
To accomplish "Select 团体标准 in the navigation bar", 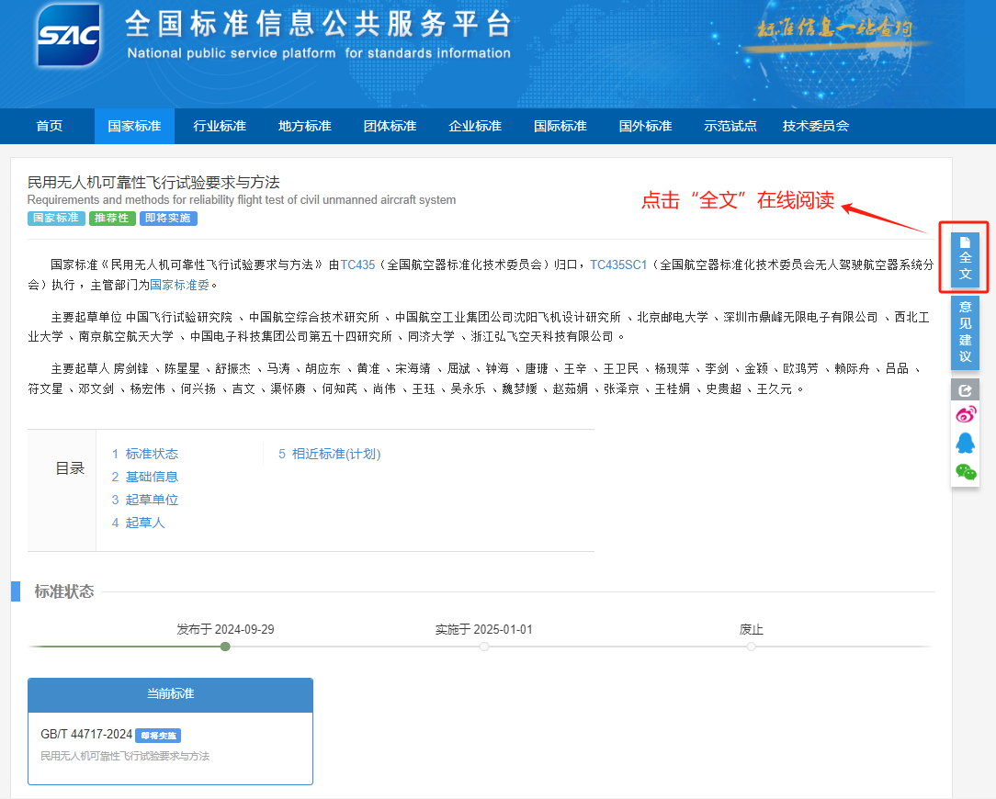I will point(390,126).
